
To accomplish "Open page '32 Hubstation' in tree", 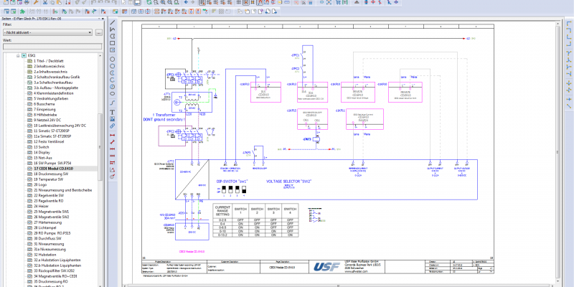I will point(47,253).
